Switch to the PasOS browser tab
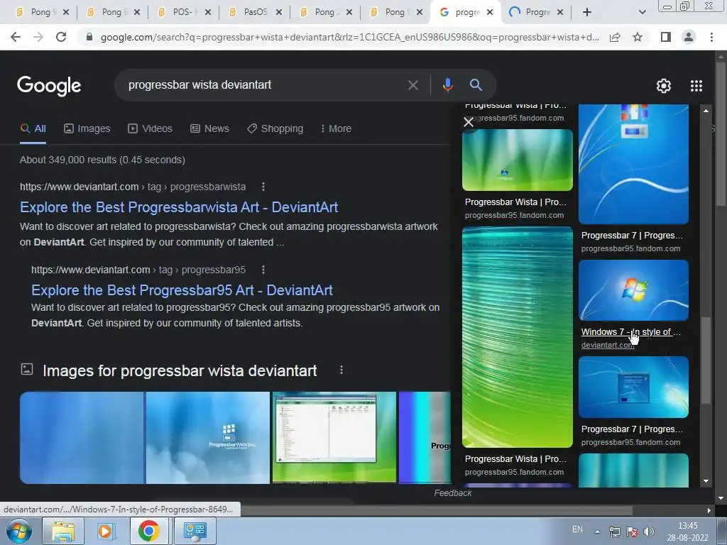 [255, 13]
